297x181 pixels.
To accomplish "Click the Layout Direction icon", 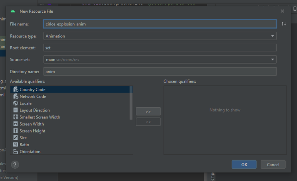I will (x=15, y=110).
